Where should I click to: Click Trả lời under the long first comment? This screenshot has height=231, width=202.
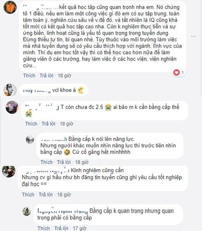coord(46,76)
